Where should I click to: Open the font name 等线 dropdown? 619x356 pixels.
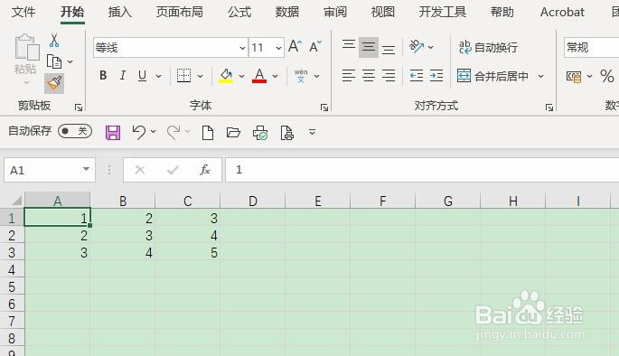(x=242, y=48)
